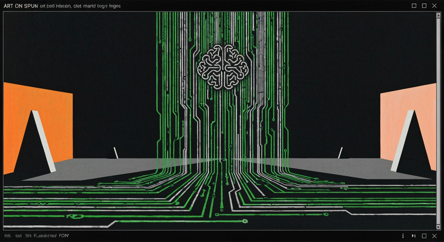Close the window with the title bar X

point(434,6)
